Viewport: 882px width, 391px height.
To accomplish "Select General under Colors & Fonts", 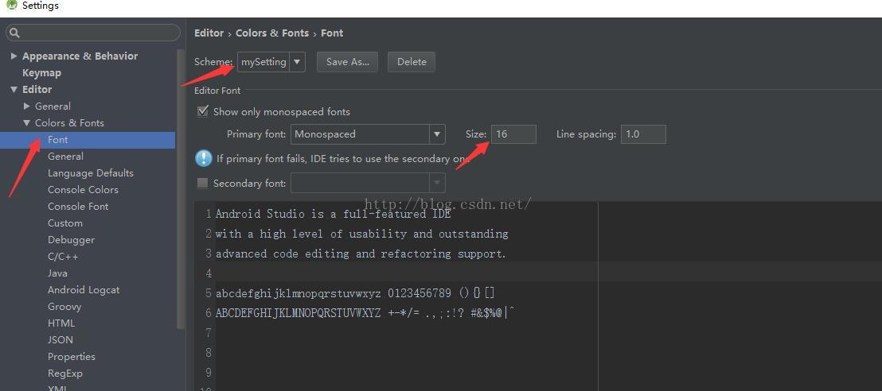I will pos(65,157).
